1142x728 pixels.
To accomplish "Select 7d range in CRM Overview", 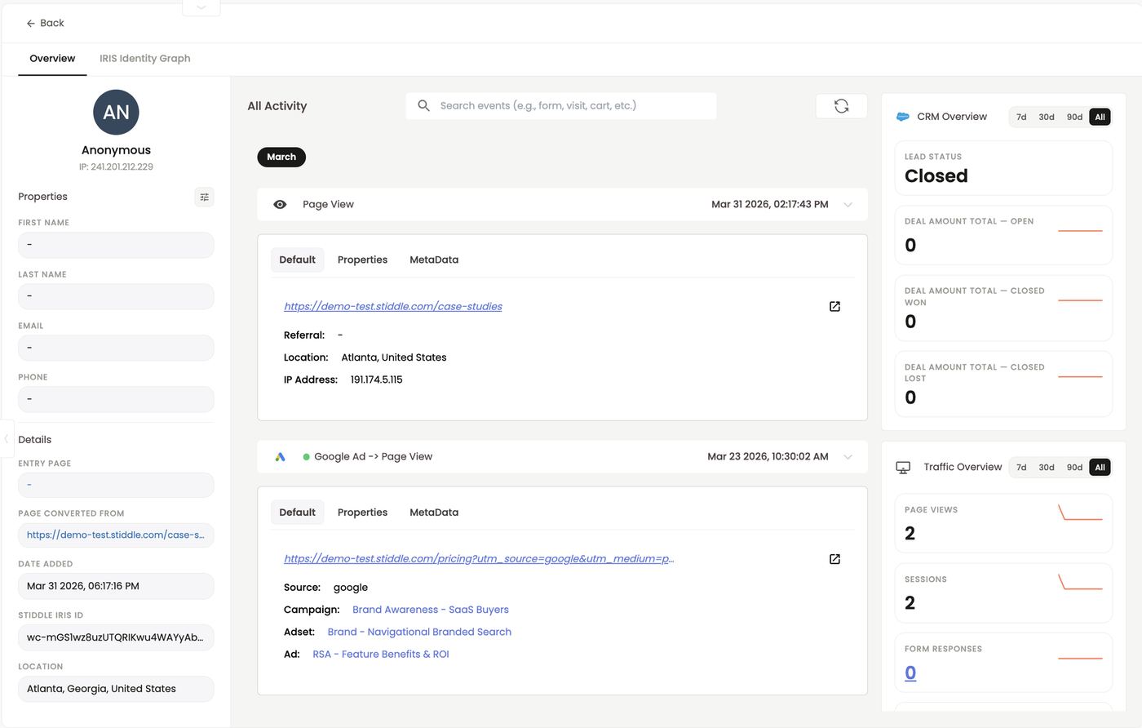I will 1021,118.
